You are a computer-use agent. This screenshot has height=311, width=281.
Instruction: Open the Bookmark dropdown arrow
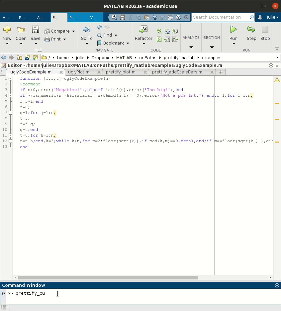[x=128, y=43]
